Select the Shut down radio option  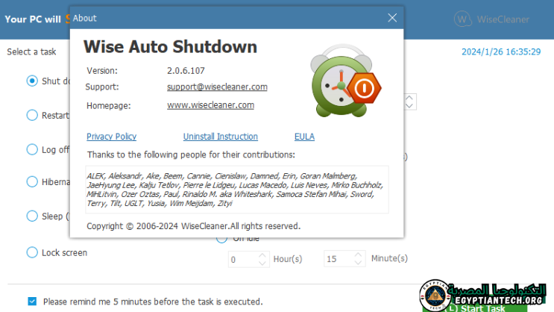[32, 81]
